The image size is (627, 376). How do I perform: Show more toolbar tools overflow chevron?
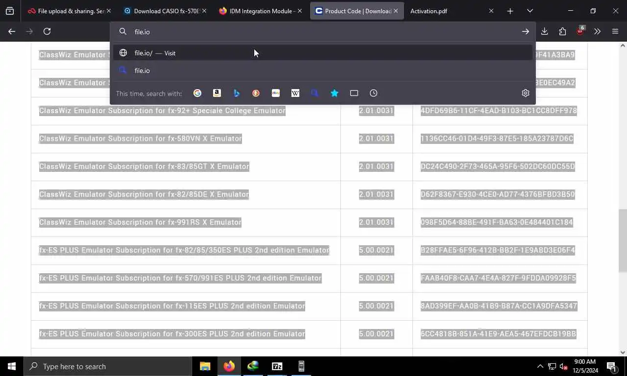click(x=597, y=31)
